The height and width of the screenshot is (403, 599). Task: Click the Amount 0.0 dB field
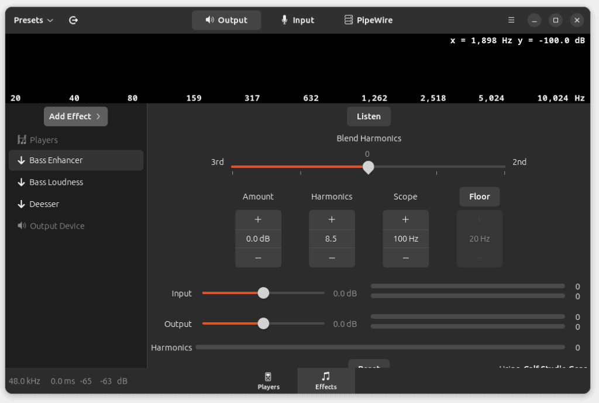[x=258, y=239]
